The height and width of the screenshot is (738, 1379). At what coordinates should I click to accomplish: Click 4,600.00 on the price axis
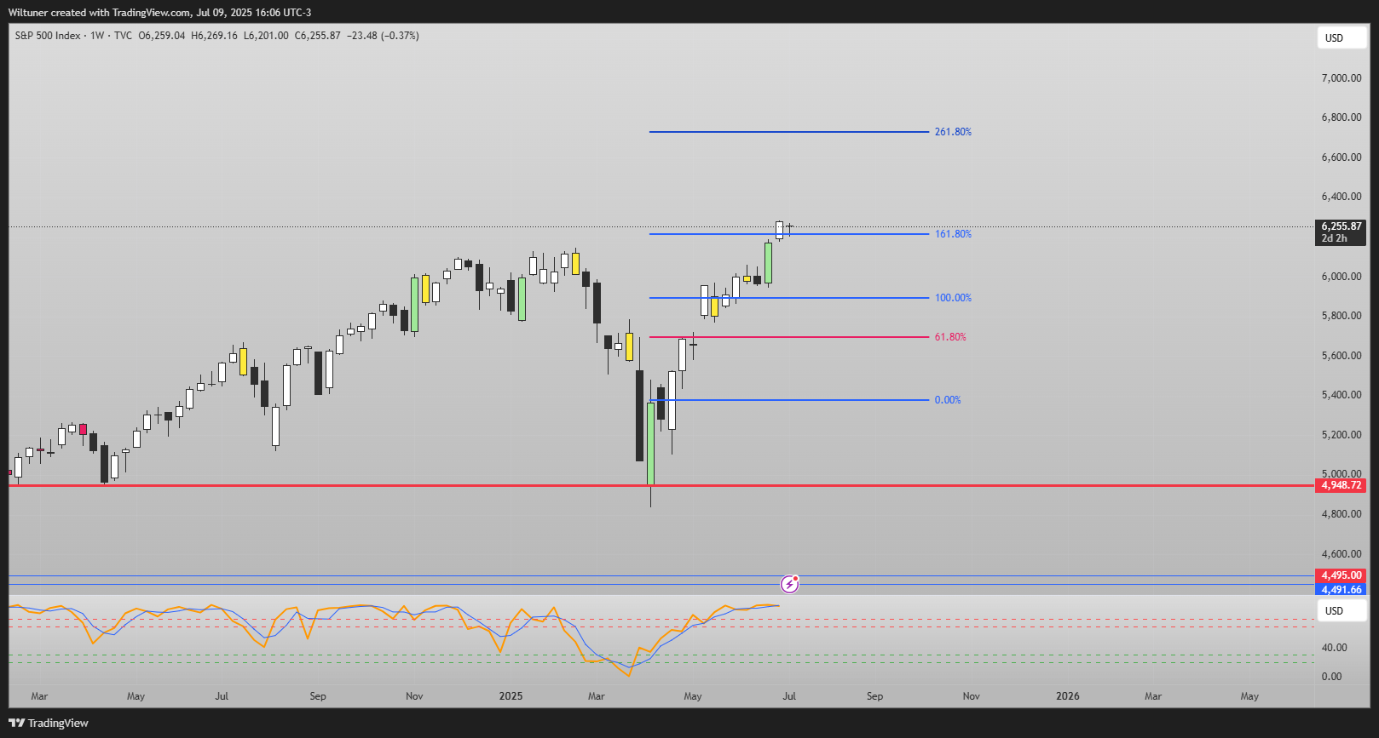pos(1341,554)
